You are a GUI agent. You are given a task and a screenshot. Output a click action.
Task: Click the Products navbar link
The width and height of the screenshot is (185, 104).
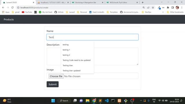9,19
